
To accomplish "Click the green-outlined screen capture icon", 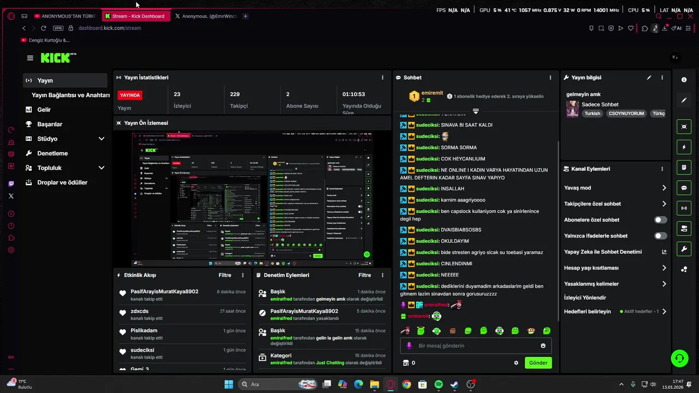I will pos(684,127).
